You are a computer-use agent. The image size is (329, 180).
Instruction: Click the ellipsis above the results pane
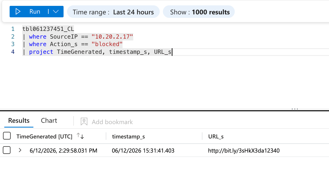[295, 109]
